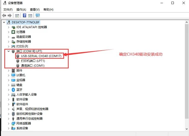Screen dimensions: 189x136
Task: Click the Back arrow toolbar icon
Action: click(4, 16)
